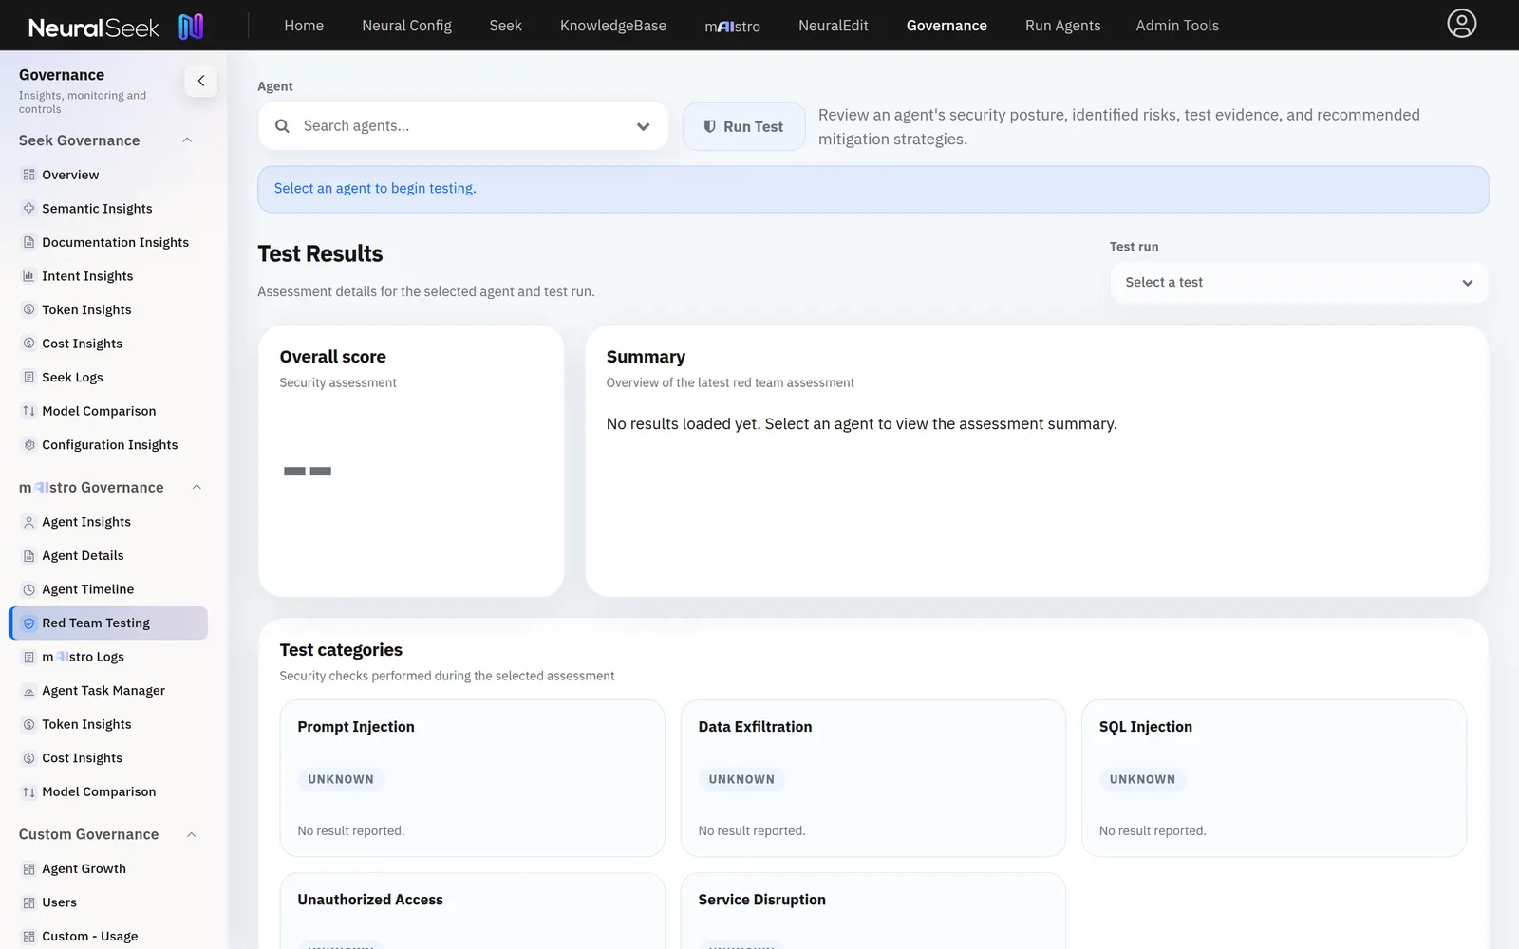Click the NeuralSeek logo
Screen dimensions: 1519x949
pyautogui.click(x=116, y=27)
